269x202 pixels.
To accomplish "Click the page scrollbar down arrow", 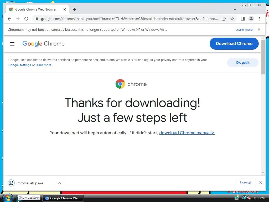I will (263, 173).
